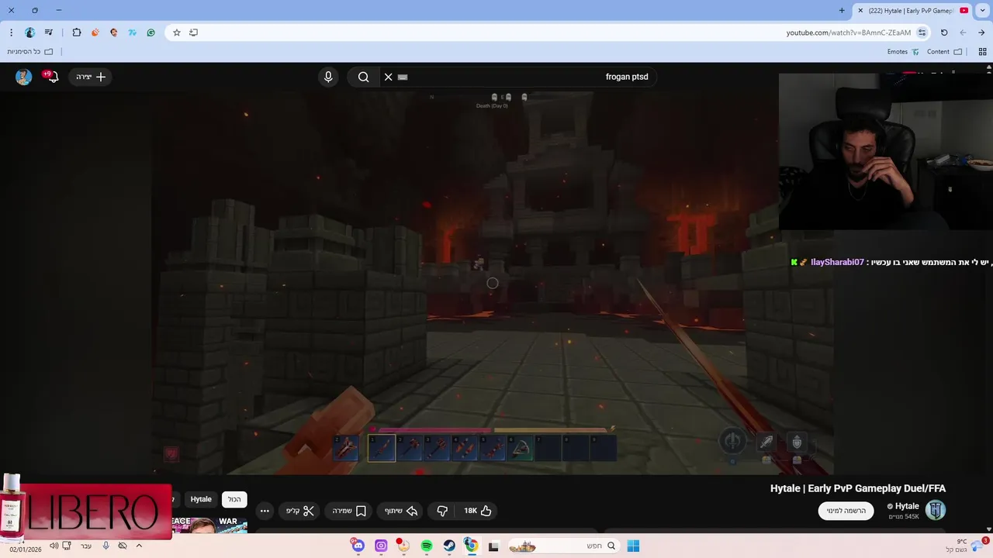The height and width of the screenshot is (558, 993).
Task: Share the video
Action: pos(401,511)
